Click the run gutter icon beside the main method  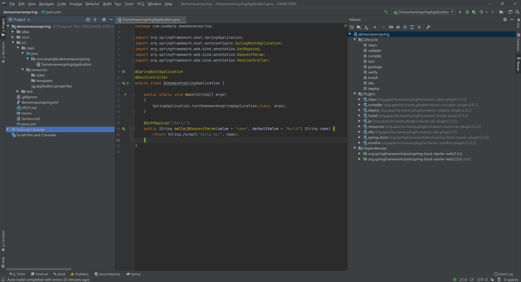[125, 94]
